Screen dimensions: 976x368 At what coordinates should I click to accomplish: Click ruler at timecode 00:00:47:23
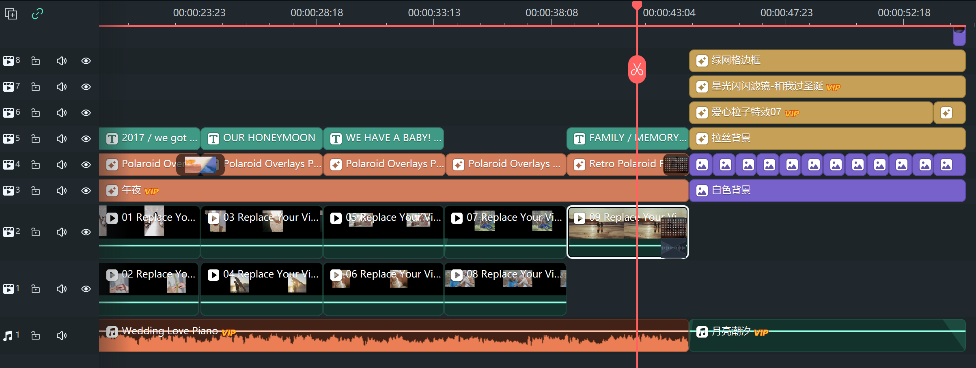[x=786, y=13]
